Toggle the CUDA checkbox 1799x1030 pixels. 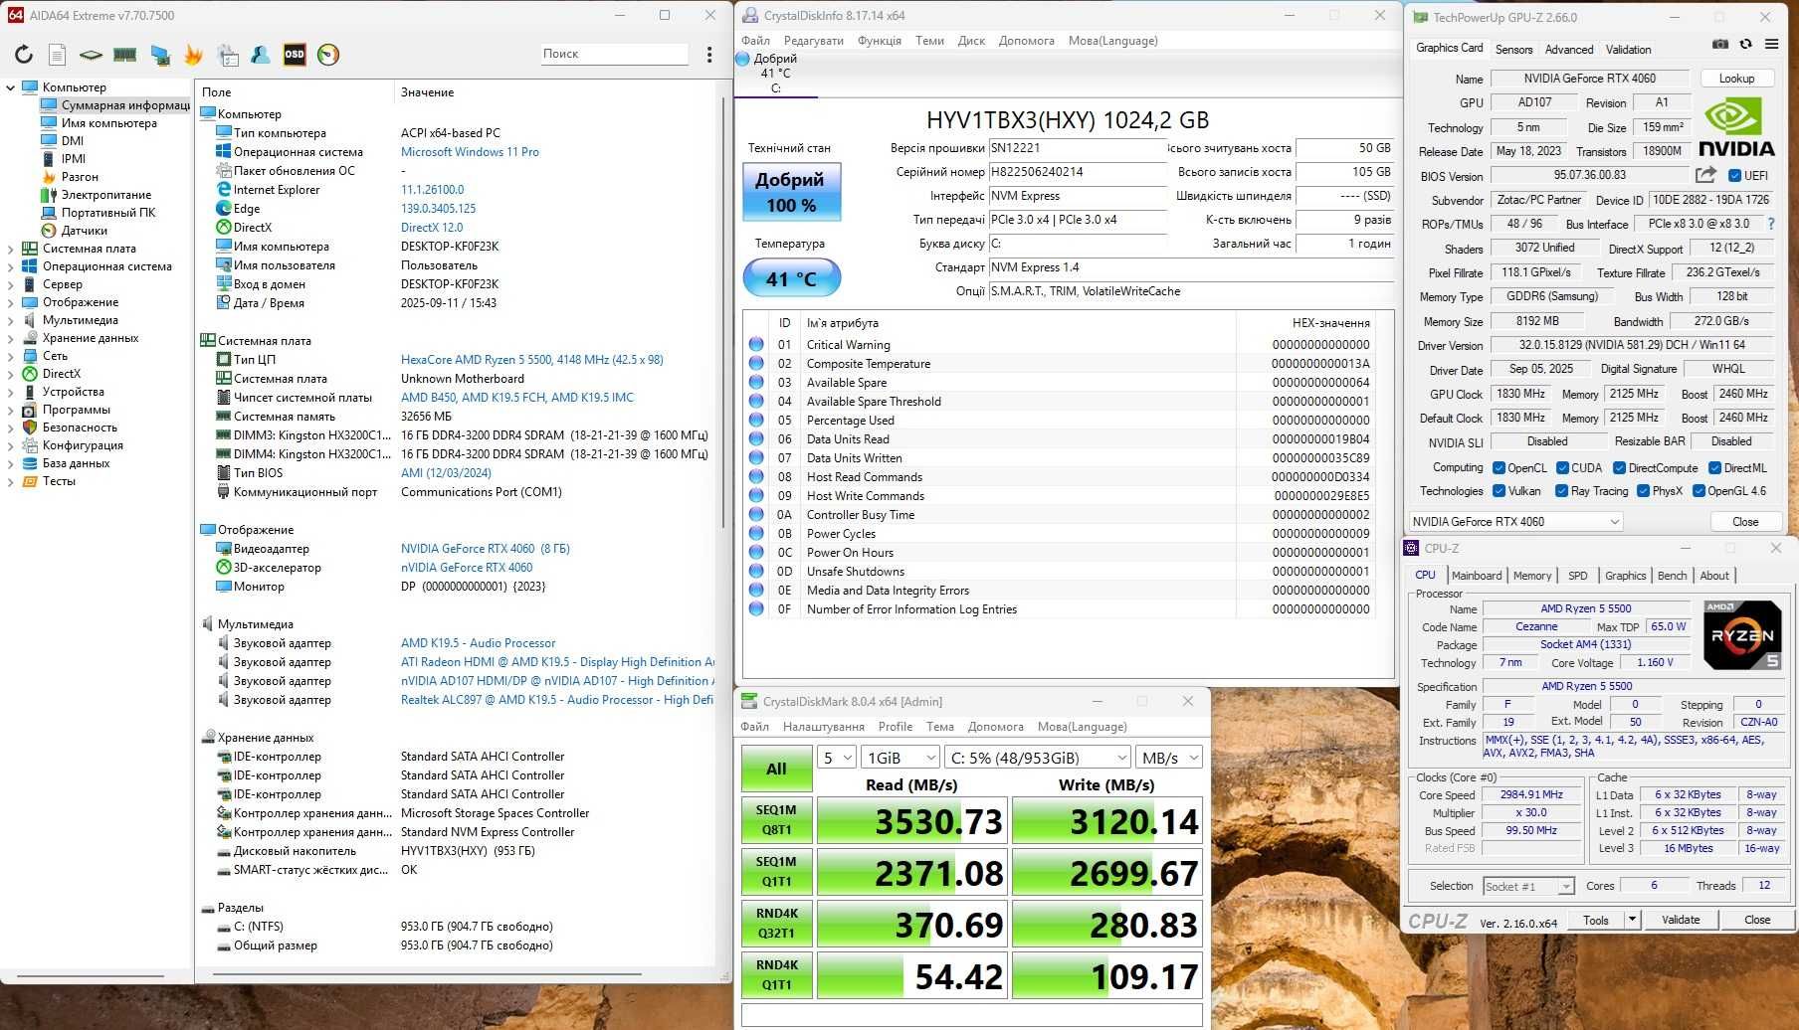[1562, 468]
